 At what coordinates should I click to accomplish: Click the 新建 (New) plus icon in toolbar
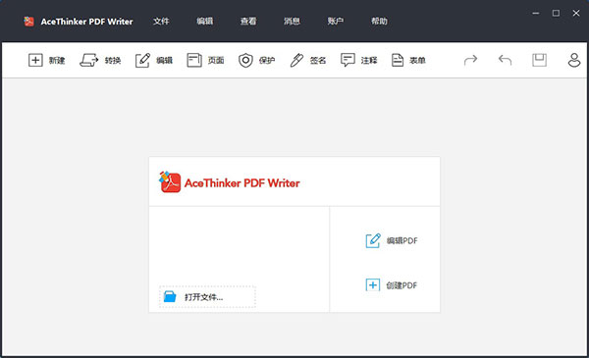click(35, 60)
